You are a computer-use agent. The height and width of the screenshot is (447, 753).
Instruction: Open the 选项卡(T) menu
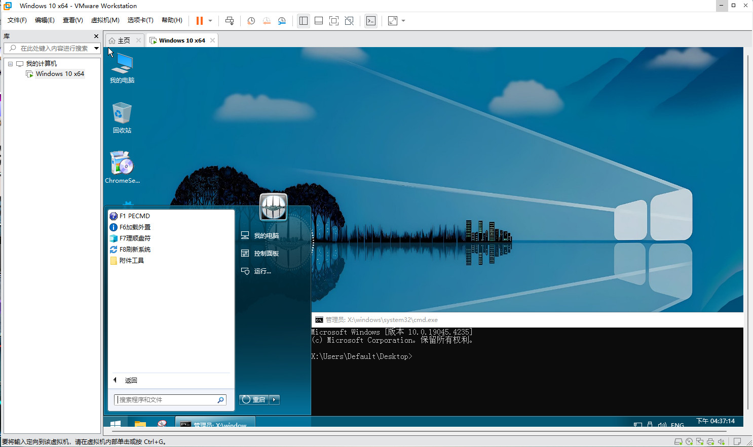[x=140, y=20]
